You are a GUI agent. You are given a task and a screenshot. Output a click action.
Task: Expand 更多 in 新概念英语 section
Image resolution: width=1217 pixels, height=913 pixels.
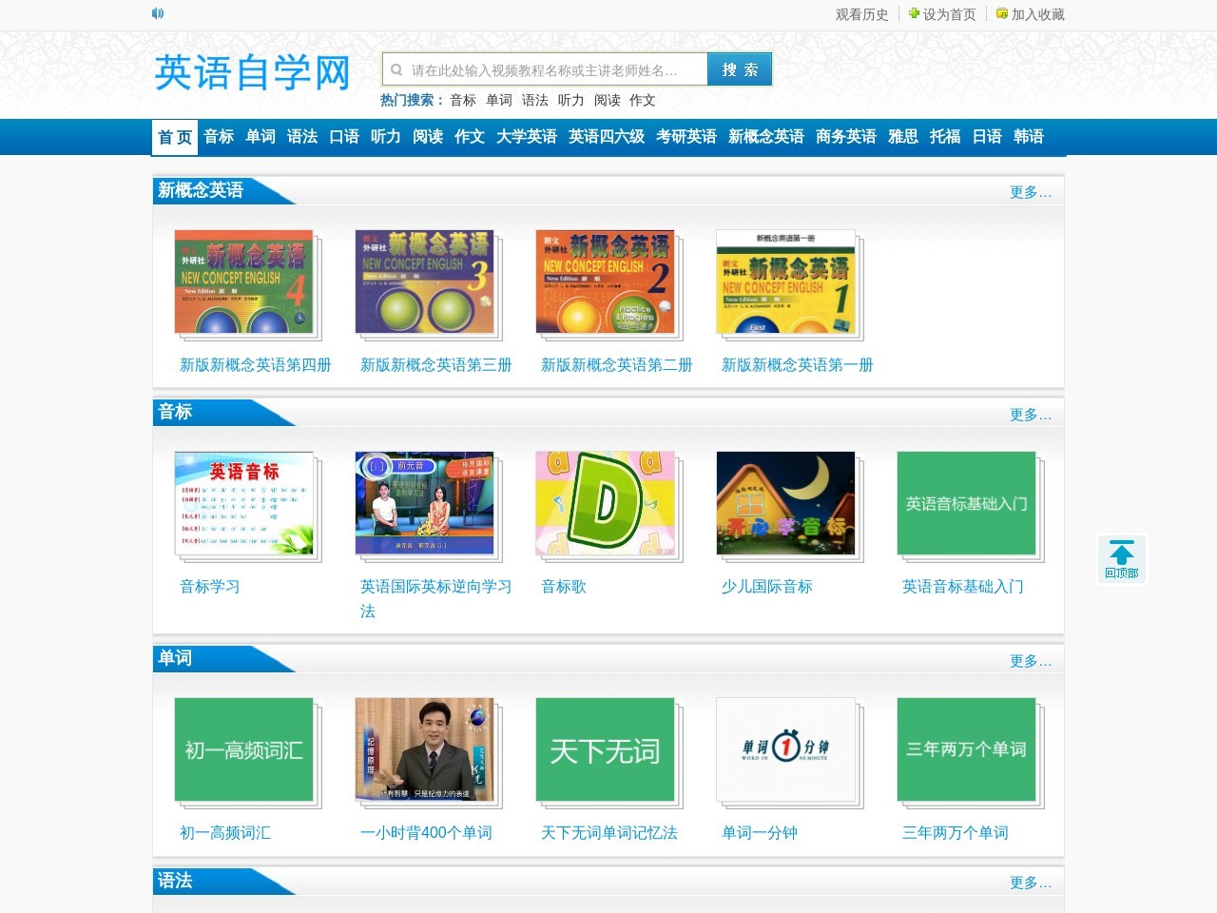tap(1030, 192)
